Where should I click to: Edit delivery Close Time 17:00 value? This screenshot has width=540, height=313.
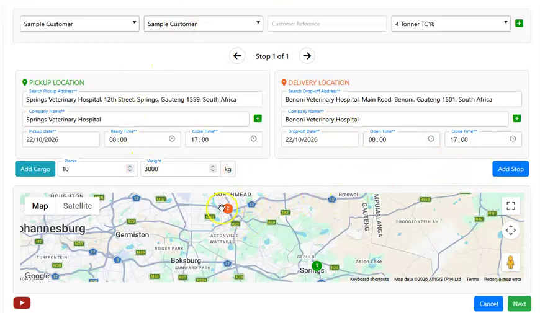point(459,139)
